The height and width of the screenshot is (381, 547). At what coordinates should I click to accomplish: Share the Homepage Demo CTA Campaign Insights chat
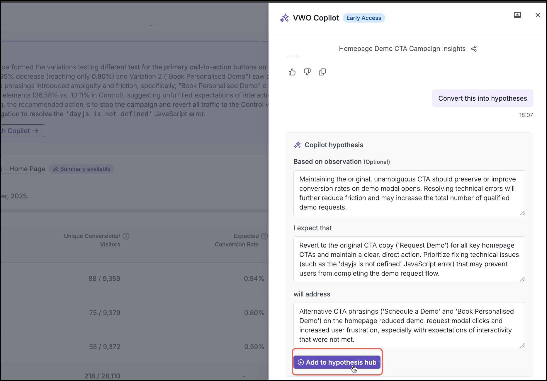[x=474, y=49]
